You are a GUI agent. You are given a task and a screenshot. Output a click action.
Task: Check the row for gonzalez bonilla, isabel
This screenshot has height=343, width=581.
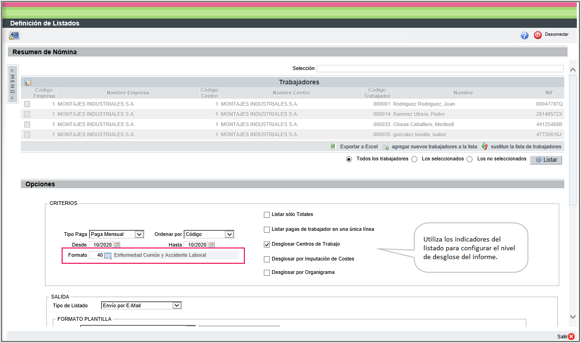(27, 134)
